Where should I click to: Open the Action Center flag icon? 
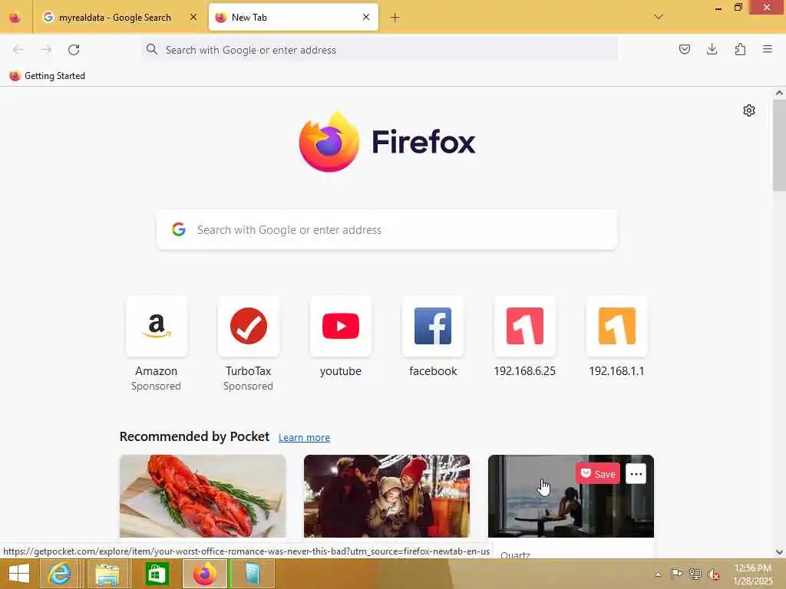point(676,574)
